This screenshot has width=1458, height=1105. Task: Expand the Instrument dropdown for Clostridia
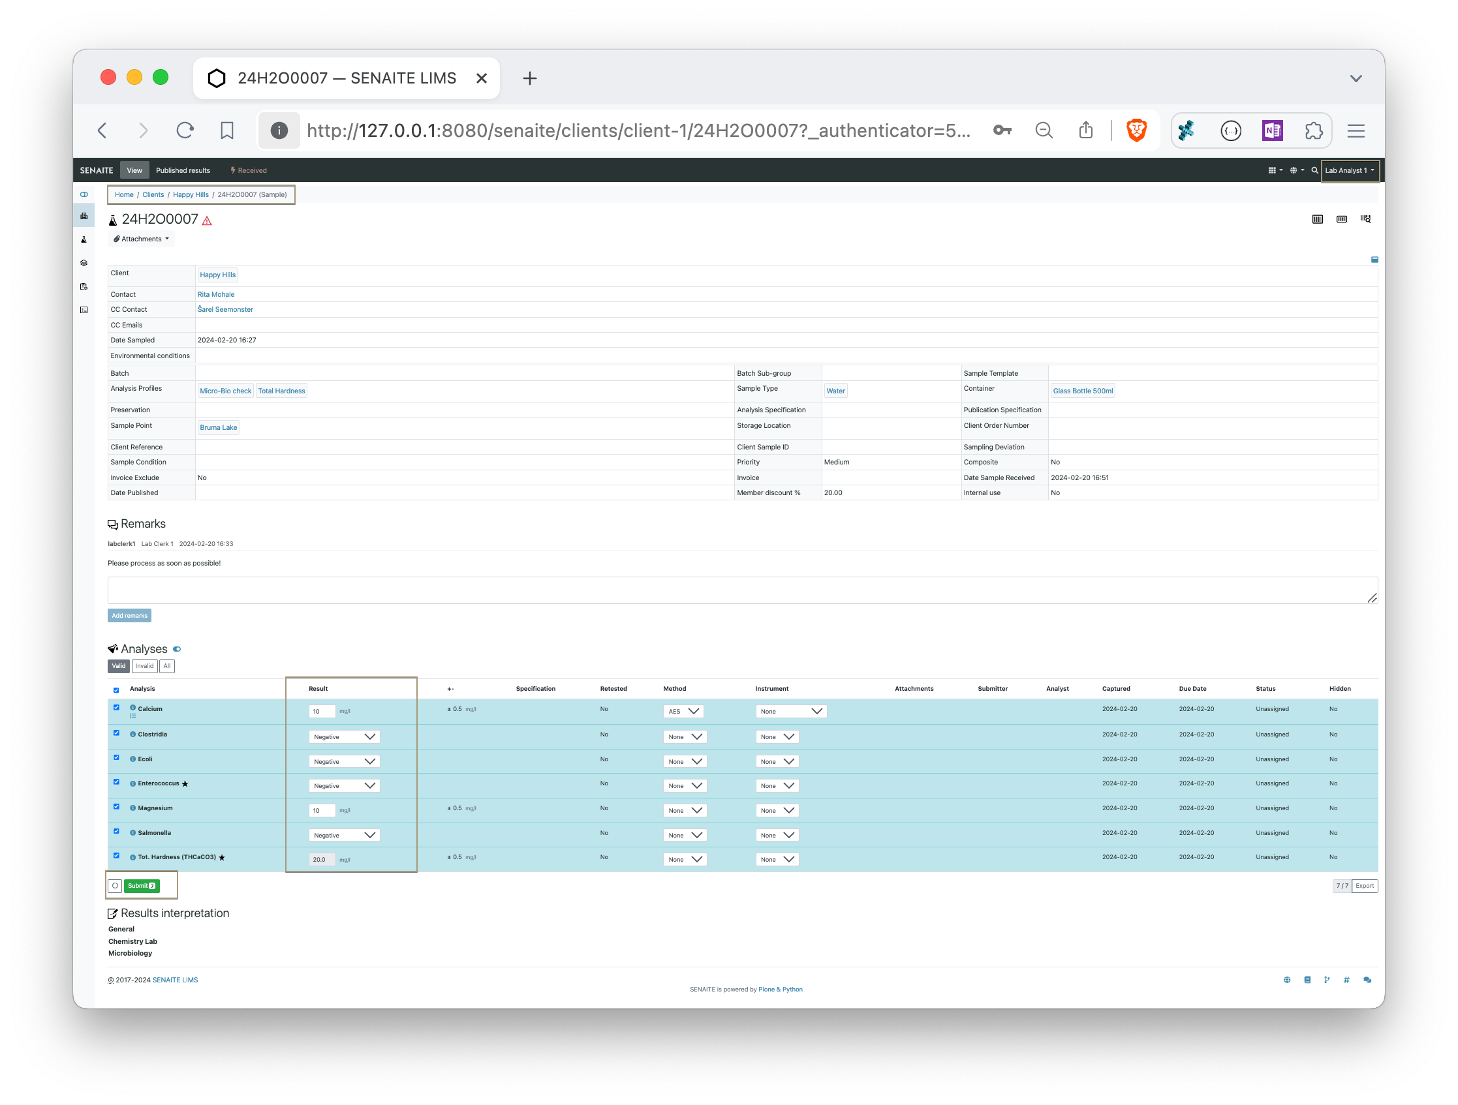coord(777,736)
